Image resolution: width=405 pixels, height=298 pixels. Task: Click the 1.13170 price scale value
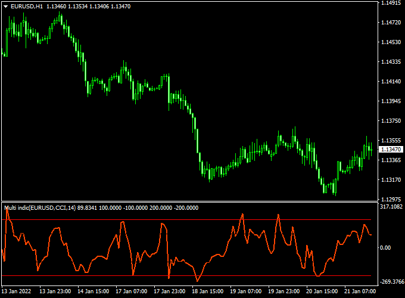pos(391,179)
